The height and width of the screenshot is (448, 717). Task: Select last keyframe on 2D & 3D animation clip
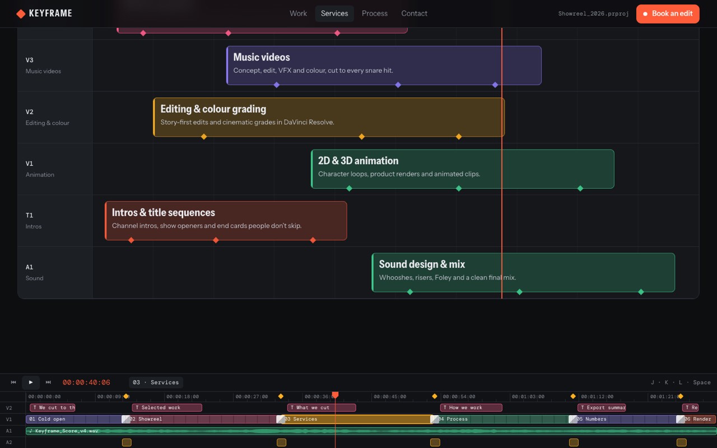(580, 189)
